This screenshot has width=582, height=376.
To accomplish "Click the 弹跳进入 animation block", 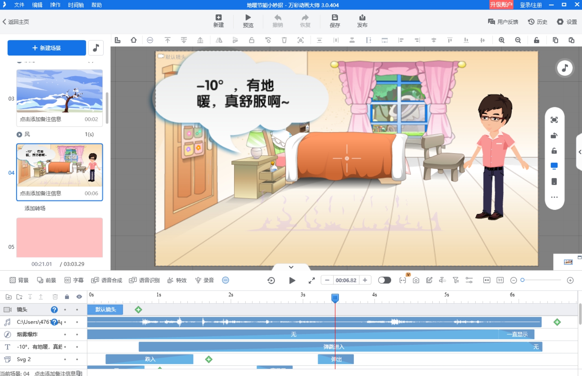I will [334, 347].
